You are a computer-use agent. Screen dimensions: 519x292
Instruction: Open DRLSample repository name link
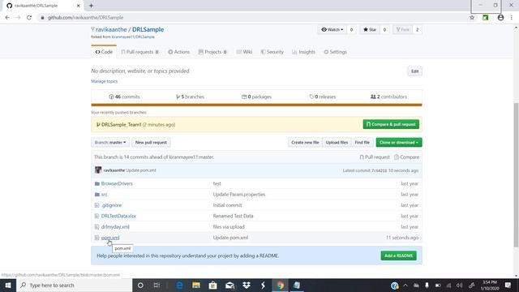click(148, 29)
